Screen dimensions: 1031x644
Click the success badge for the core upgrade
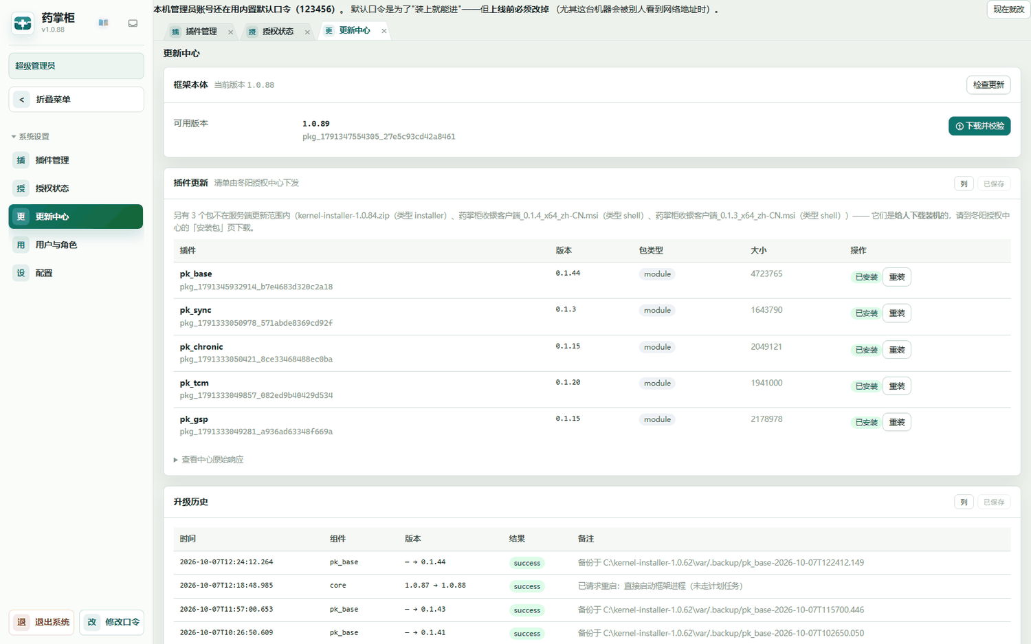(x=527, y=586)
